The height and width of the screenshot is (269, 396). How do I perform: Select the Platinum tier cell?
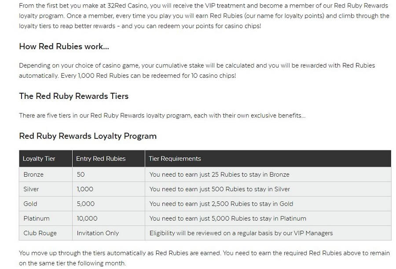[x=46, y=218]
